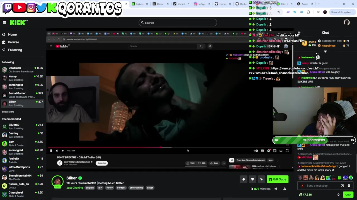The image size is (357, 200).
Task: Click the Kick logo
Action: click(x=19, y=22)
